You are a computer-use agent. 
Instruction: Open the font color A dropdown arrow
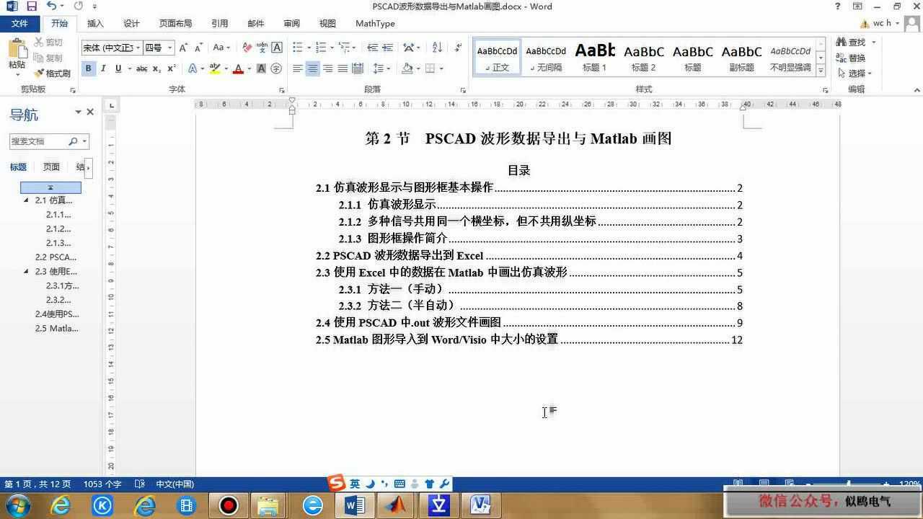pyautogui.click(x=249, y=69)
